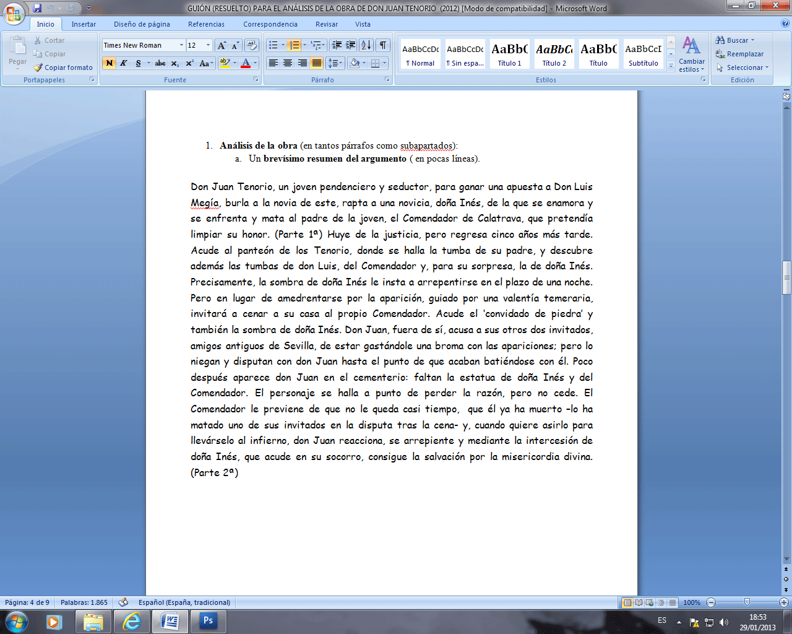
Task: Open Photoshop from taskbar
Action: pyautogui.click(x=208, y=621)
